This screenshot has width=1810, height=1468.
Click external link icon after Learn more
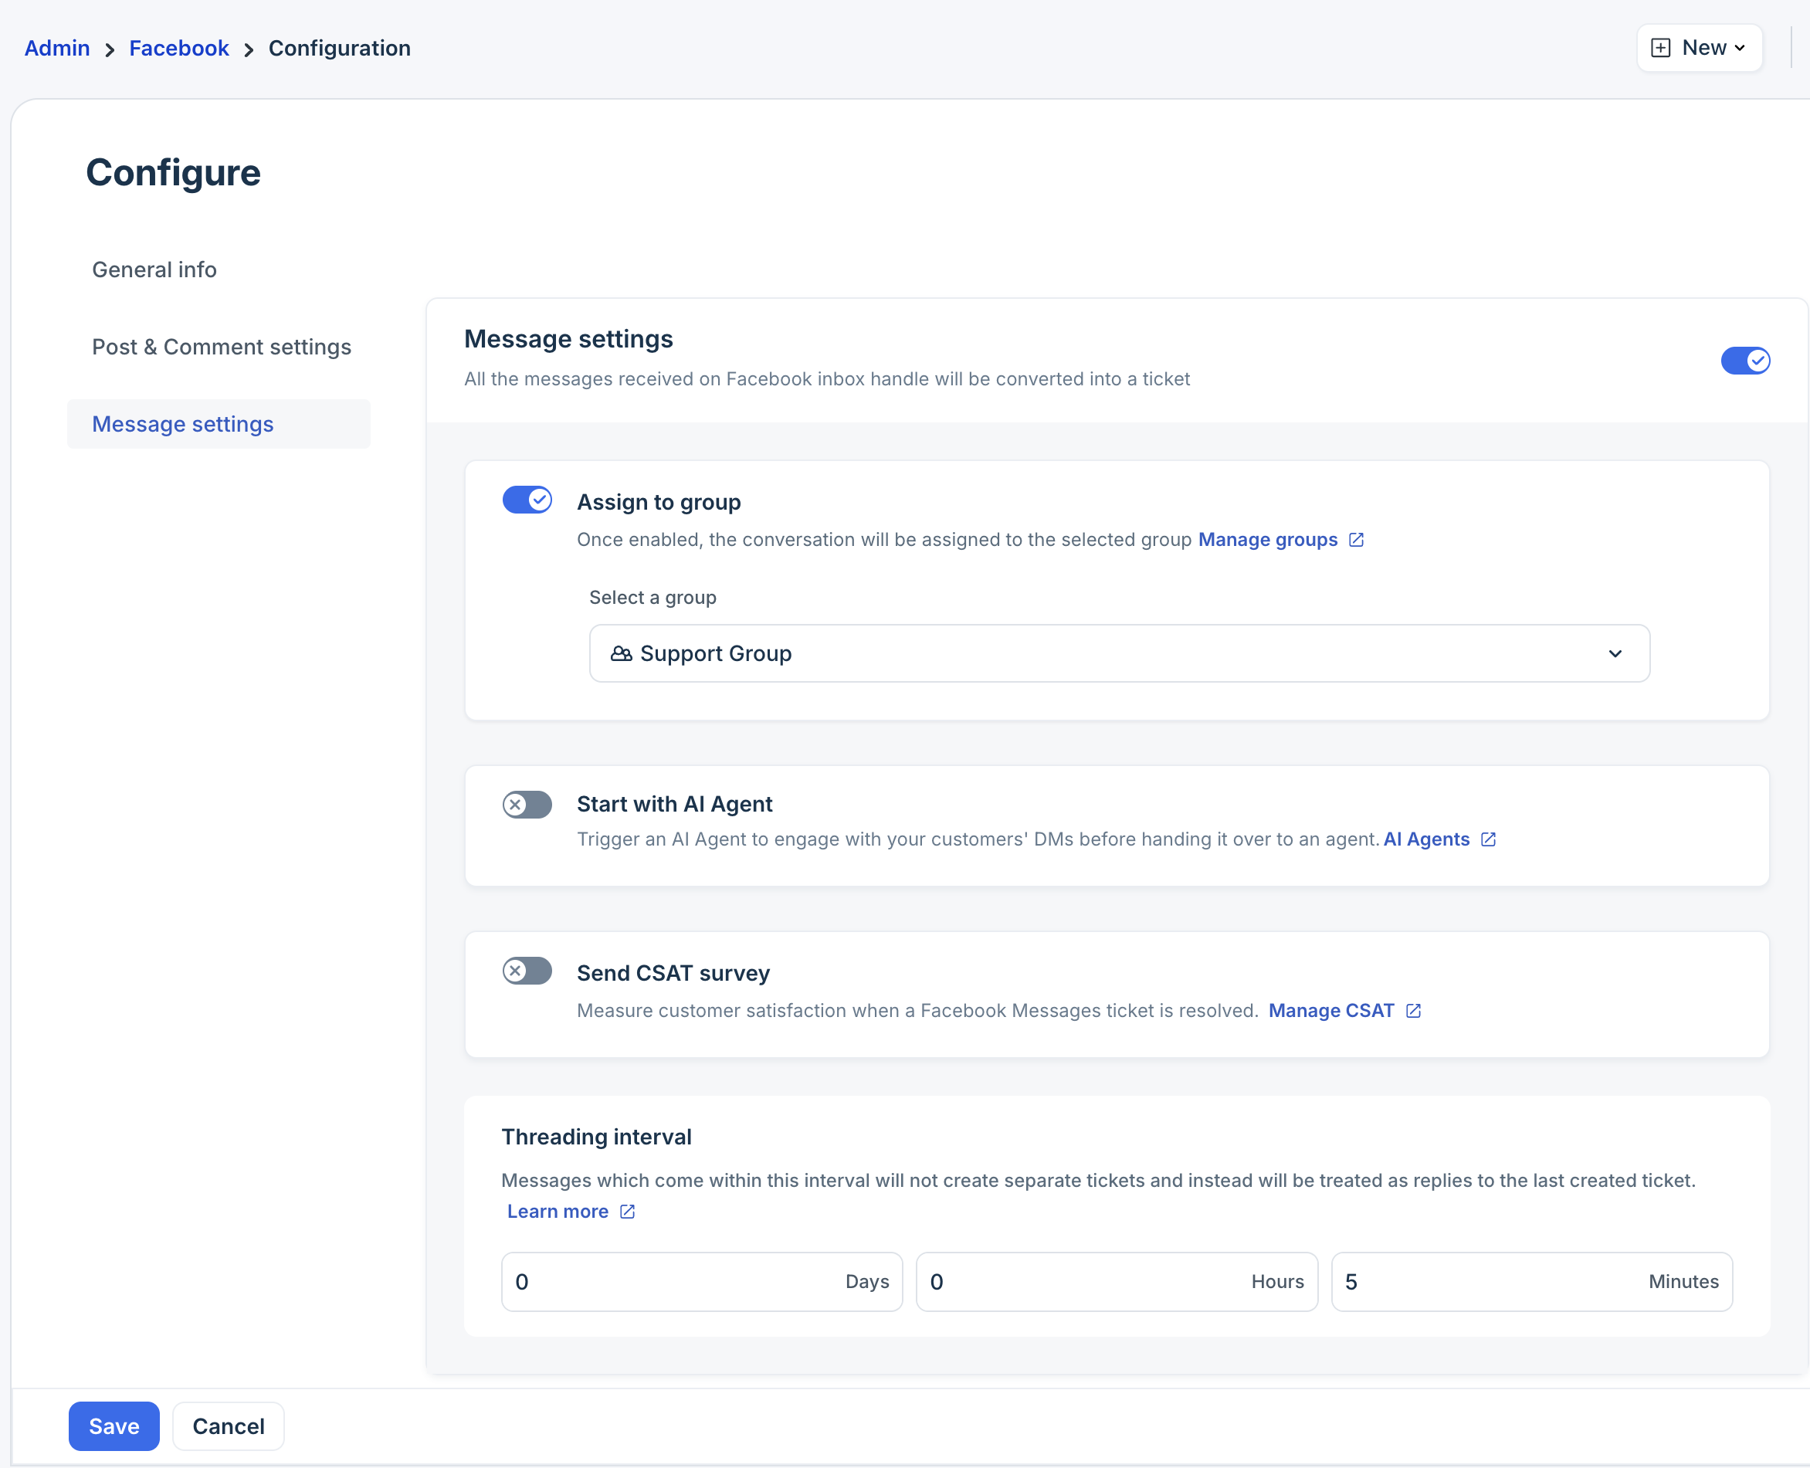[x=627, y=1211]
